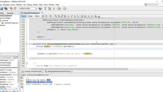Debug the project from main toolbar
The height and width of the screenshot is (92, 163).
(x=59, y=8)
